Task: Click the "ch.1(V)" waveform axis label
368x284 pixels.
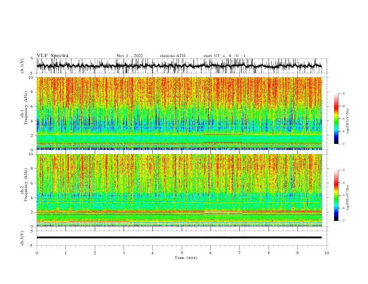Action: (22, 66)
